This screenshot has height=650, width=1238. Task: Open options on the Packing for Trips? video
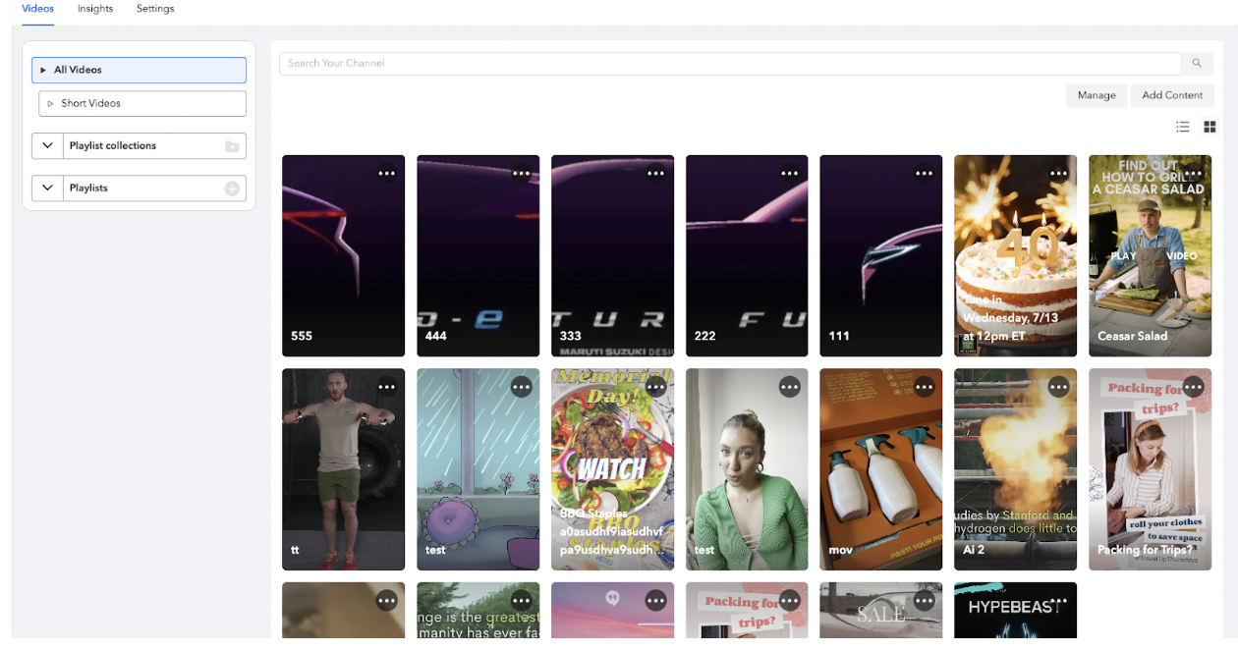coord(1194,386)
